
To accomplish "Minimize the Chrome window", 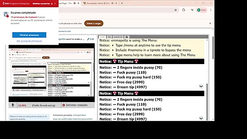I will tap(196, 3).
